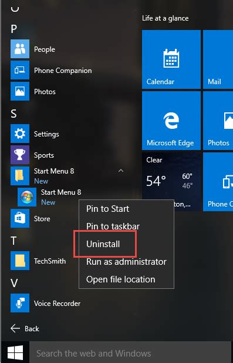Click the Start Menu 8 app entry name
Image resolution: width=233 pixels, height=363 pixels.
(x=61, y=192)
